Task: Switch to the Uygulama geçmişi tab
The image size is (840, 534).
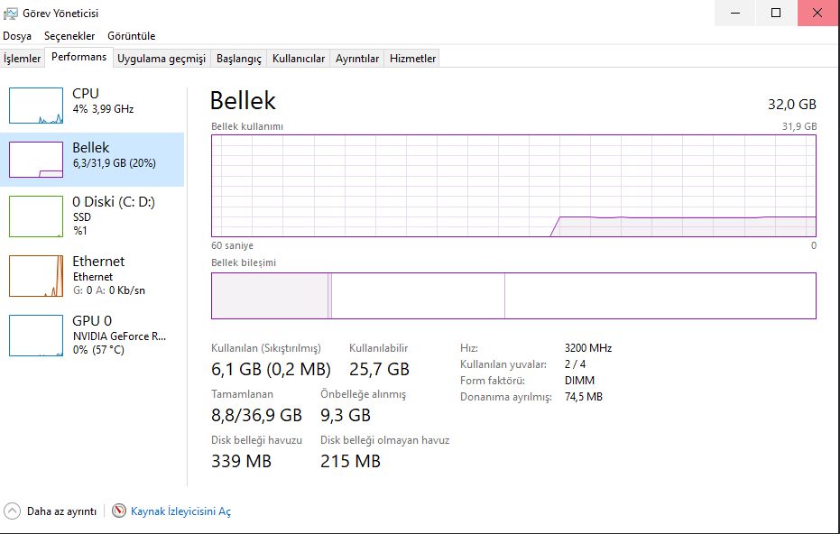Action: [162, 59]
